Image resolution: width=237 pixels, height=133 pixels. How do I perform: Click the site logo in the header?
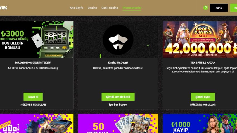pyautogui.click(x=4, y=8)
